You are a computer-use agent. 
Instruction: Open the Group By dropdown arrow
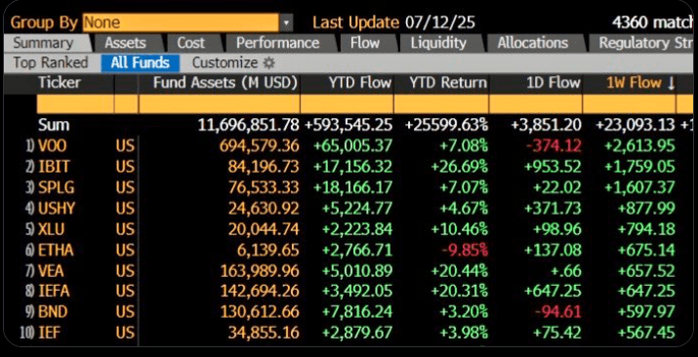(x=287, y=22)
